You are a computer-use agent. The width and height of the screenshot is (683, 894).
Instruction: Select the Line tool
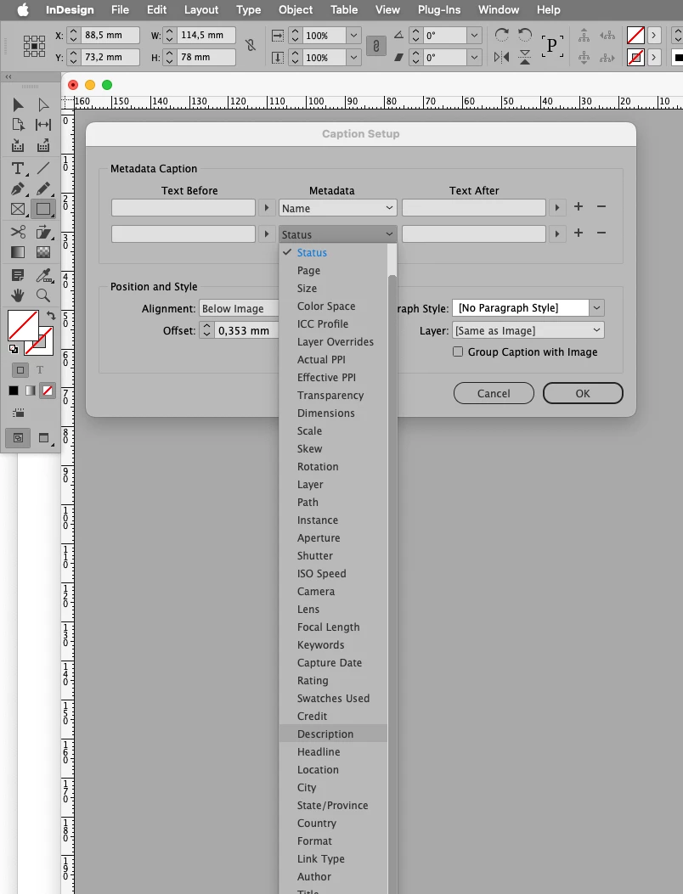pos(43,168)
